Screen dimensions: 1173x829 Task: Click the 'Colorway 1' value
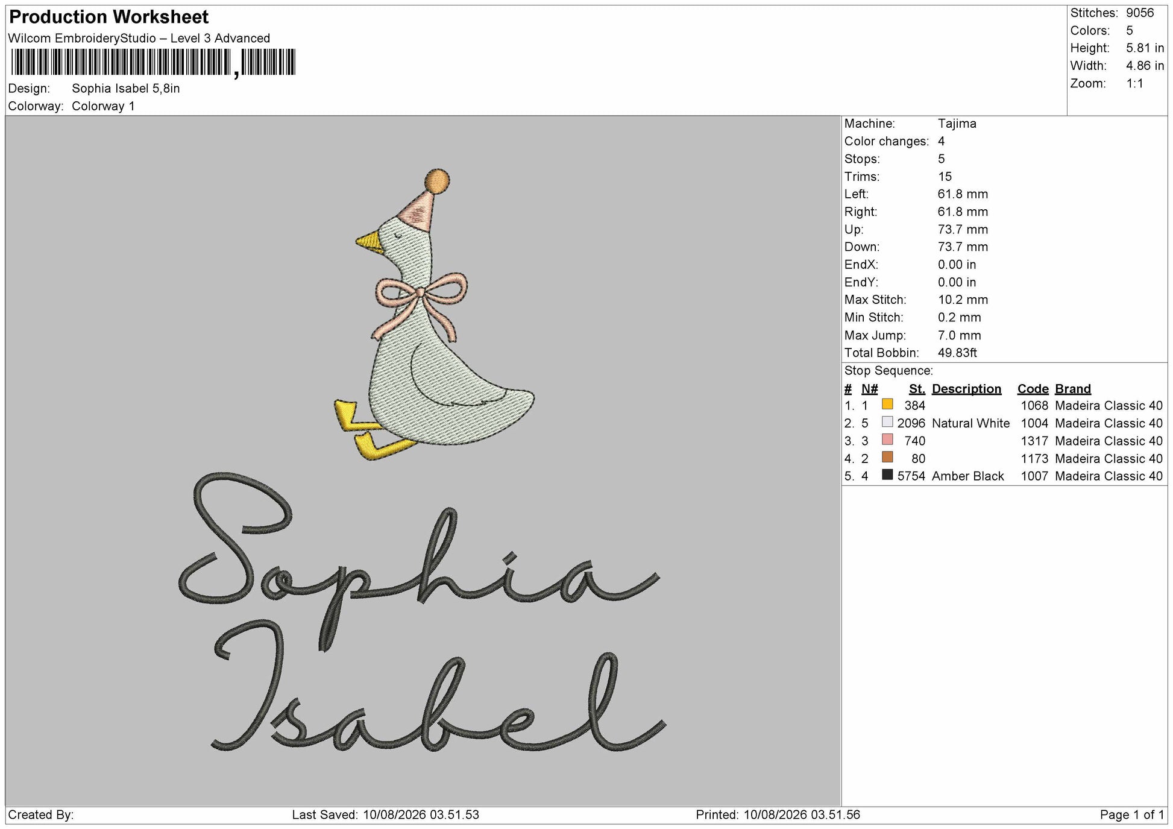point(103,106)
